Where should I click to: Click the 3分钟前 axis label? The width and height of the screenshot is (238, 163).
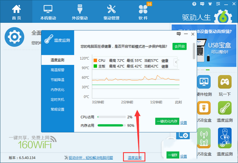tap(98, 102)
